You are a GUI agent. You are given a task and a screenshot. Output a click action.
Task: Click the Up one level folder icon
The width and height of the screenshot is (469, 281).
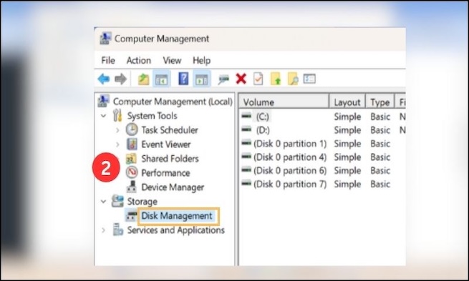tap(144, 79)
